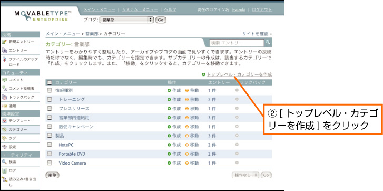Click orange 移動 icon in トレーニング row
383x191 pixels.
(x=187, y=100)
